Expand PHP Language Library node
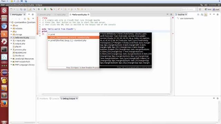The image size is (221, 124). point(11,65)
